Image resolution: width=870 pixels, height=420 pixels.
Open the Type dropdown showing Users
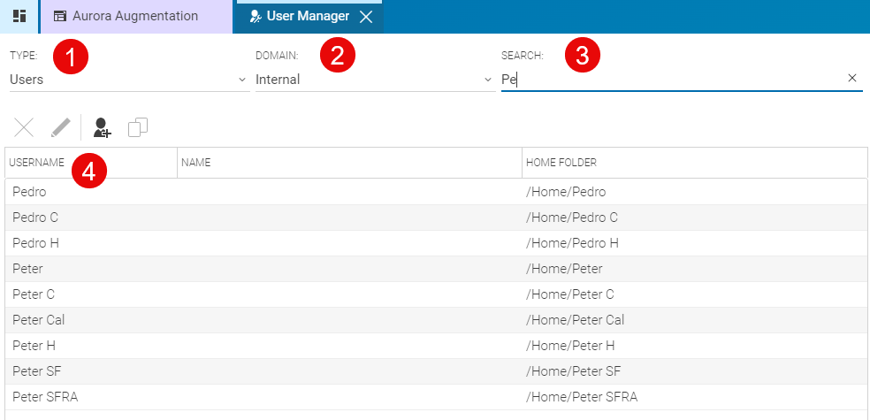(x=129, y=80)
